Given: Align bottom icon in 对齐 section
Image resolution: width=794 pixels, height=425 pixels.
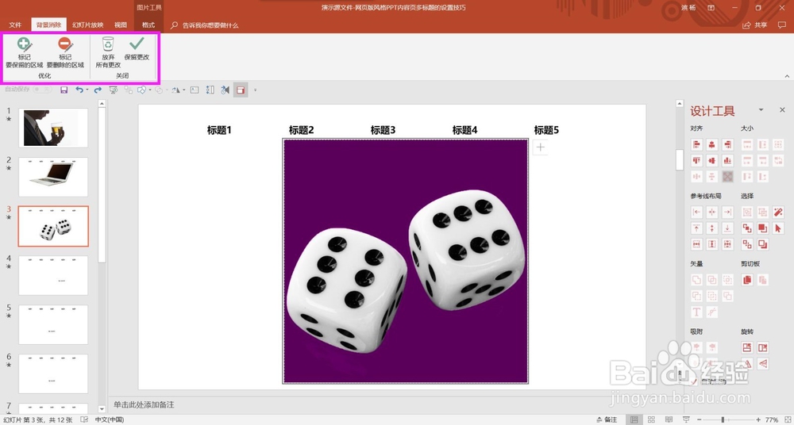Looking at the screenshot, I should (727, 161).
